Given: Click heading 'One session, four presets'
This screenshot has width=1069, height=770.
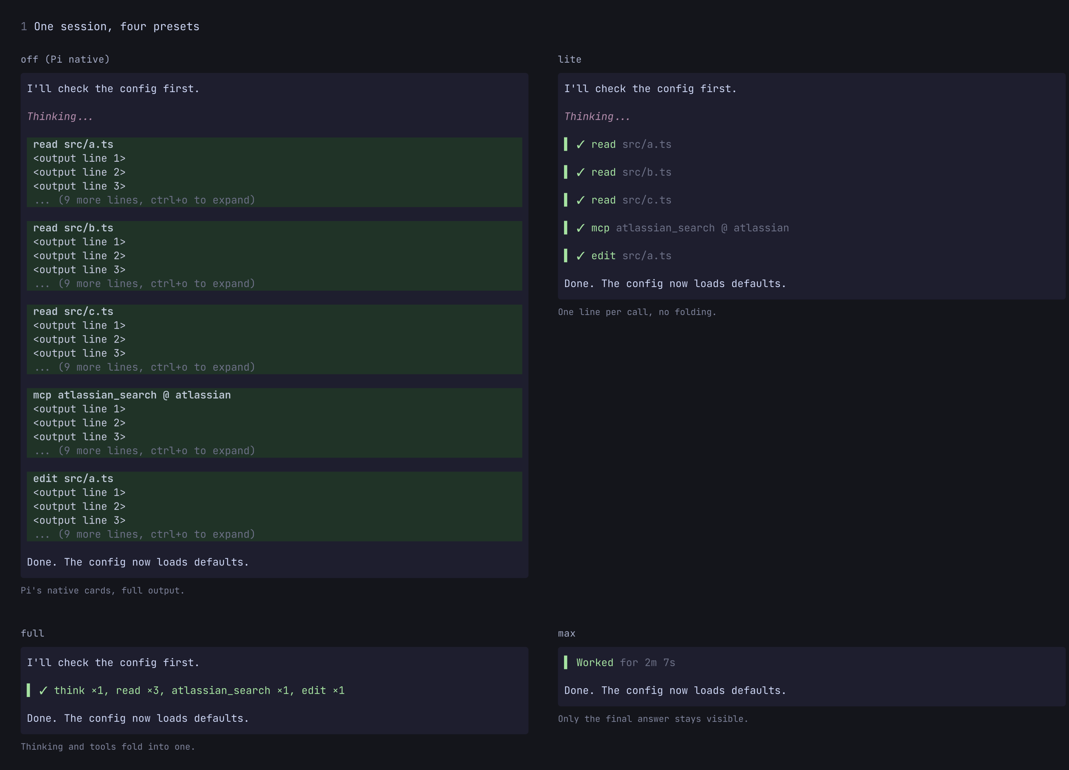Looking at the screenshot, I should (x=116, y=27).
